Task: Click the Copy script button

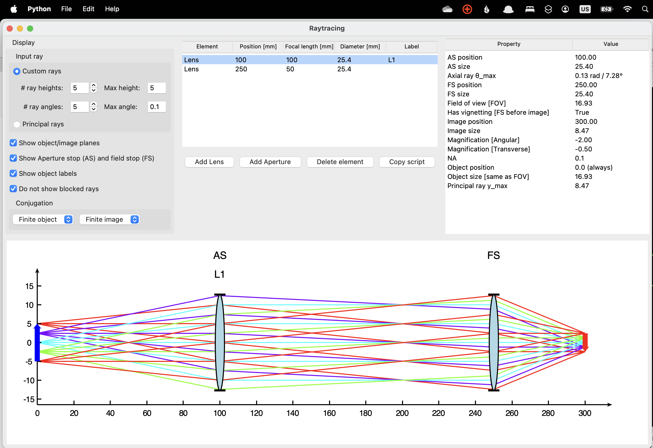Action: click(407, 162)
